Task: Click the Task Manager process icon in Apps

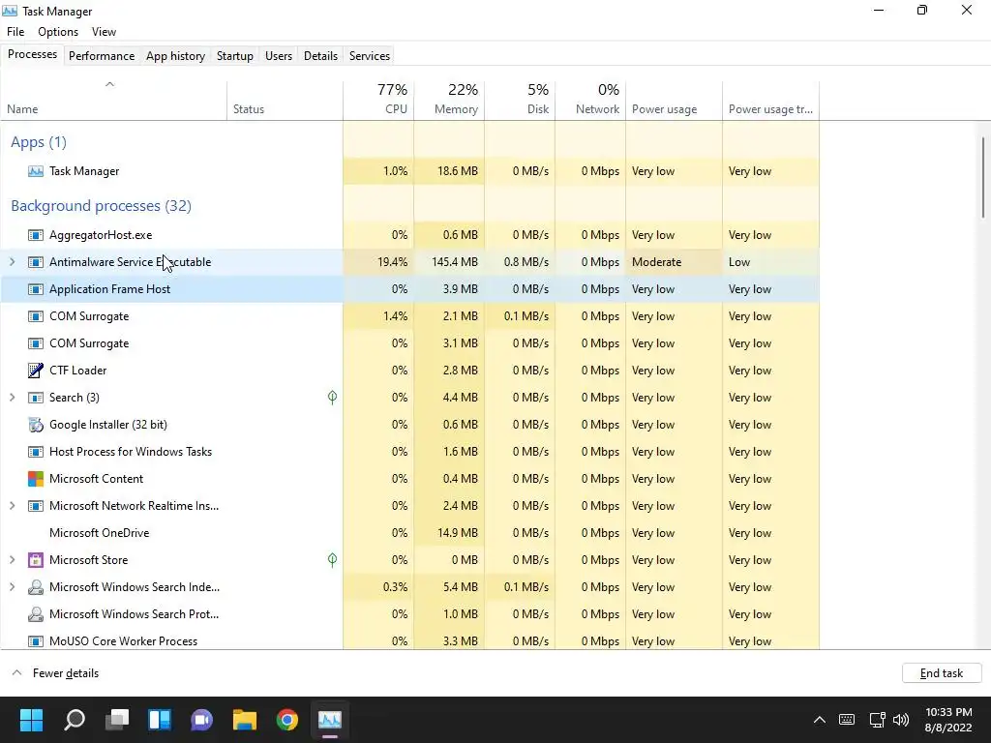Action: pyautogui.click(x=36, y=171)
